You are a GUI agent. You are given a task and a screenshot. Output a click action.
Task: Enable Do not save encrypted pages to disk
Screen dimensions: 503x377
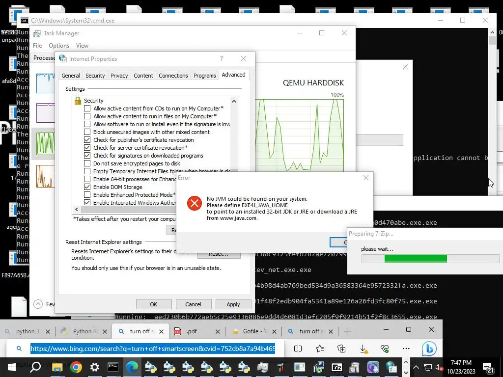(x=87, y=163)
